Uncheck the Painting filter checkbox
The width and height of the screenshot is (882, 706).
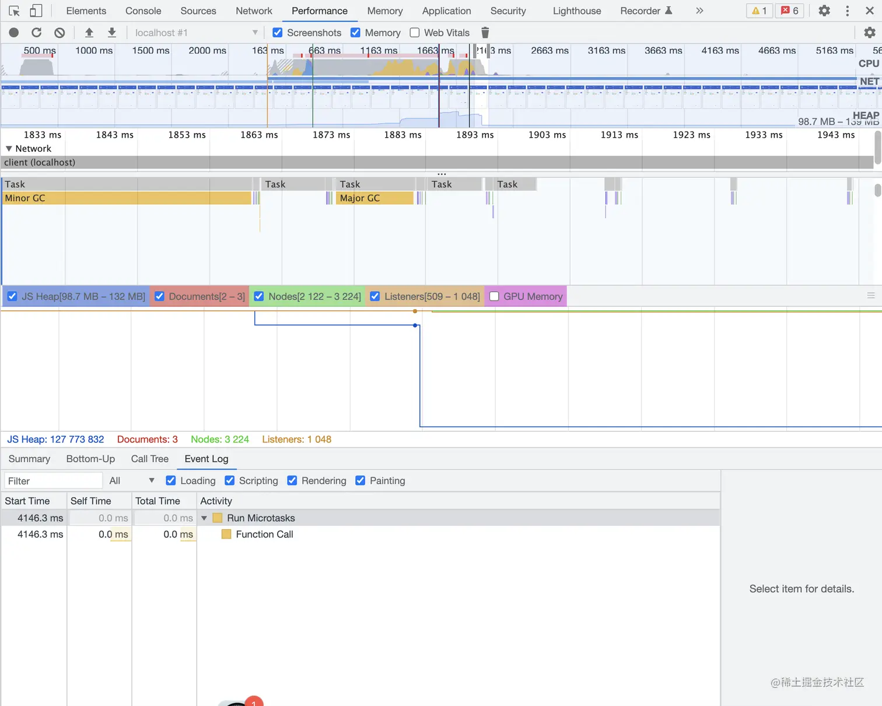point(360,481)
